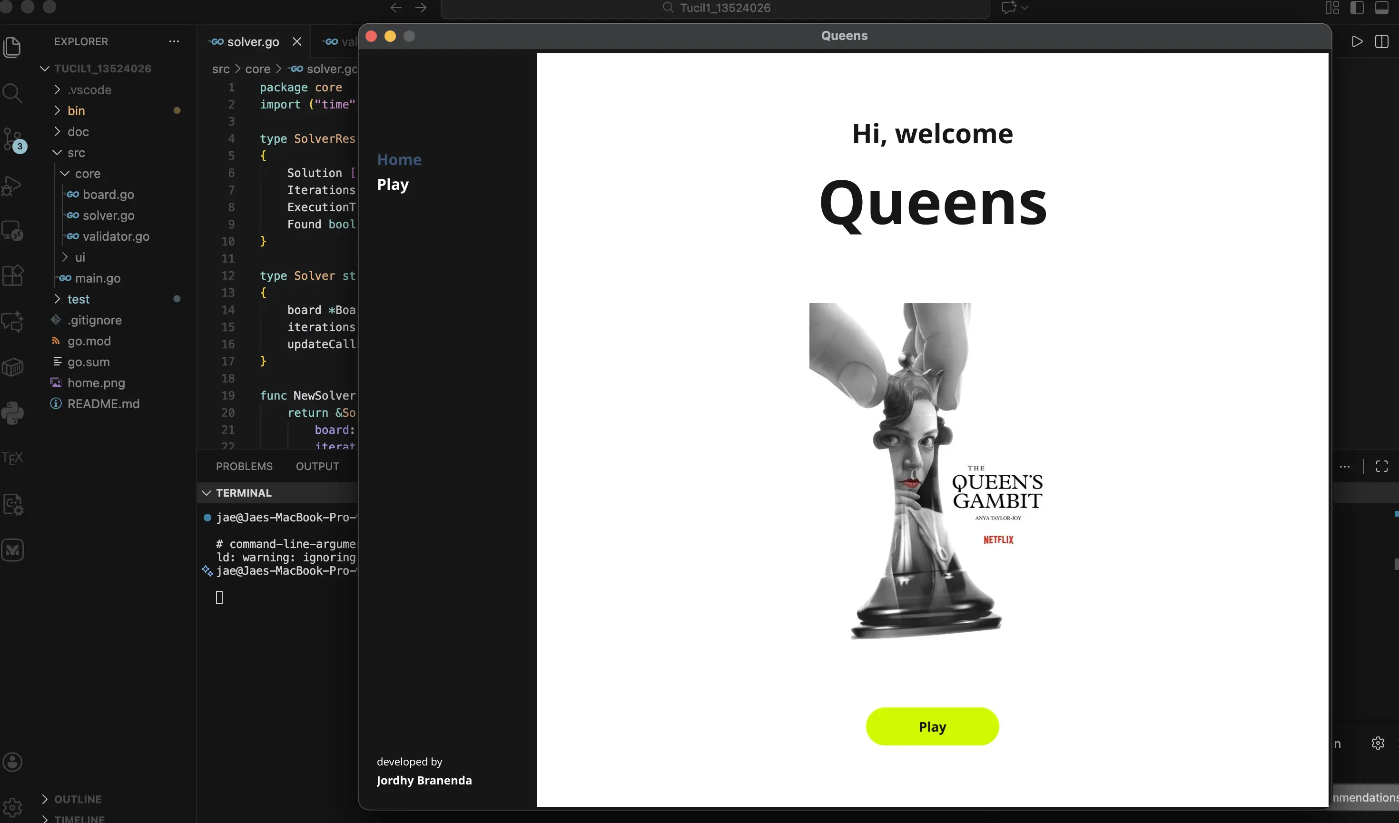Open the TeX sidebar view

pos(12,458)
